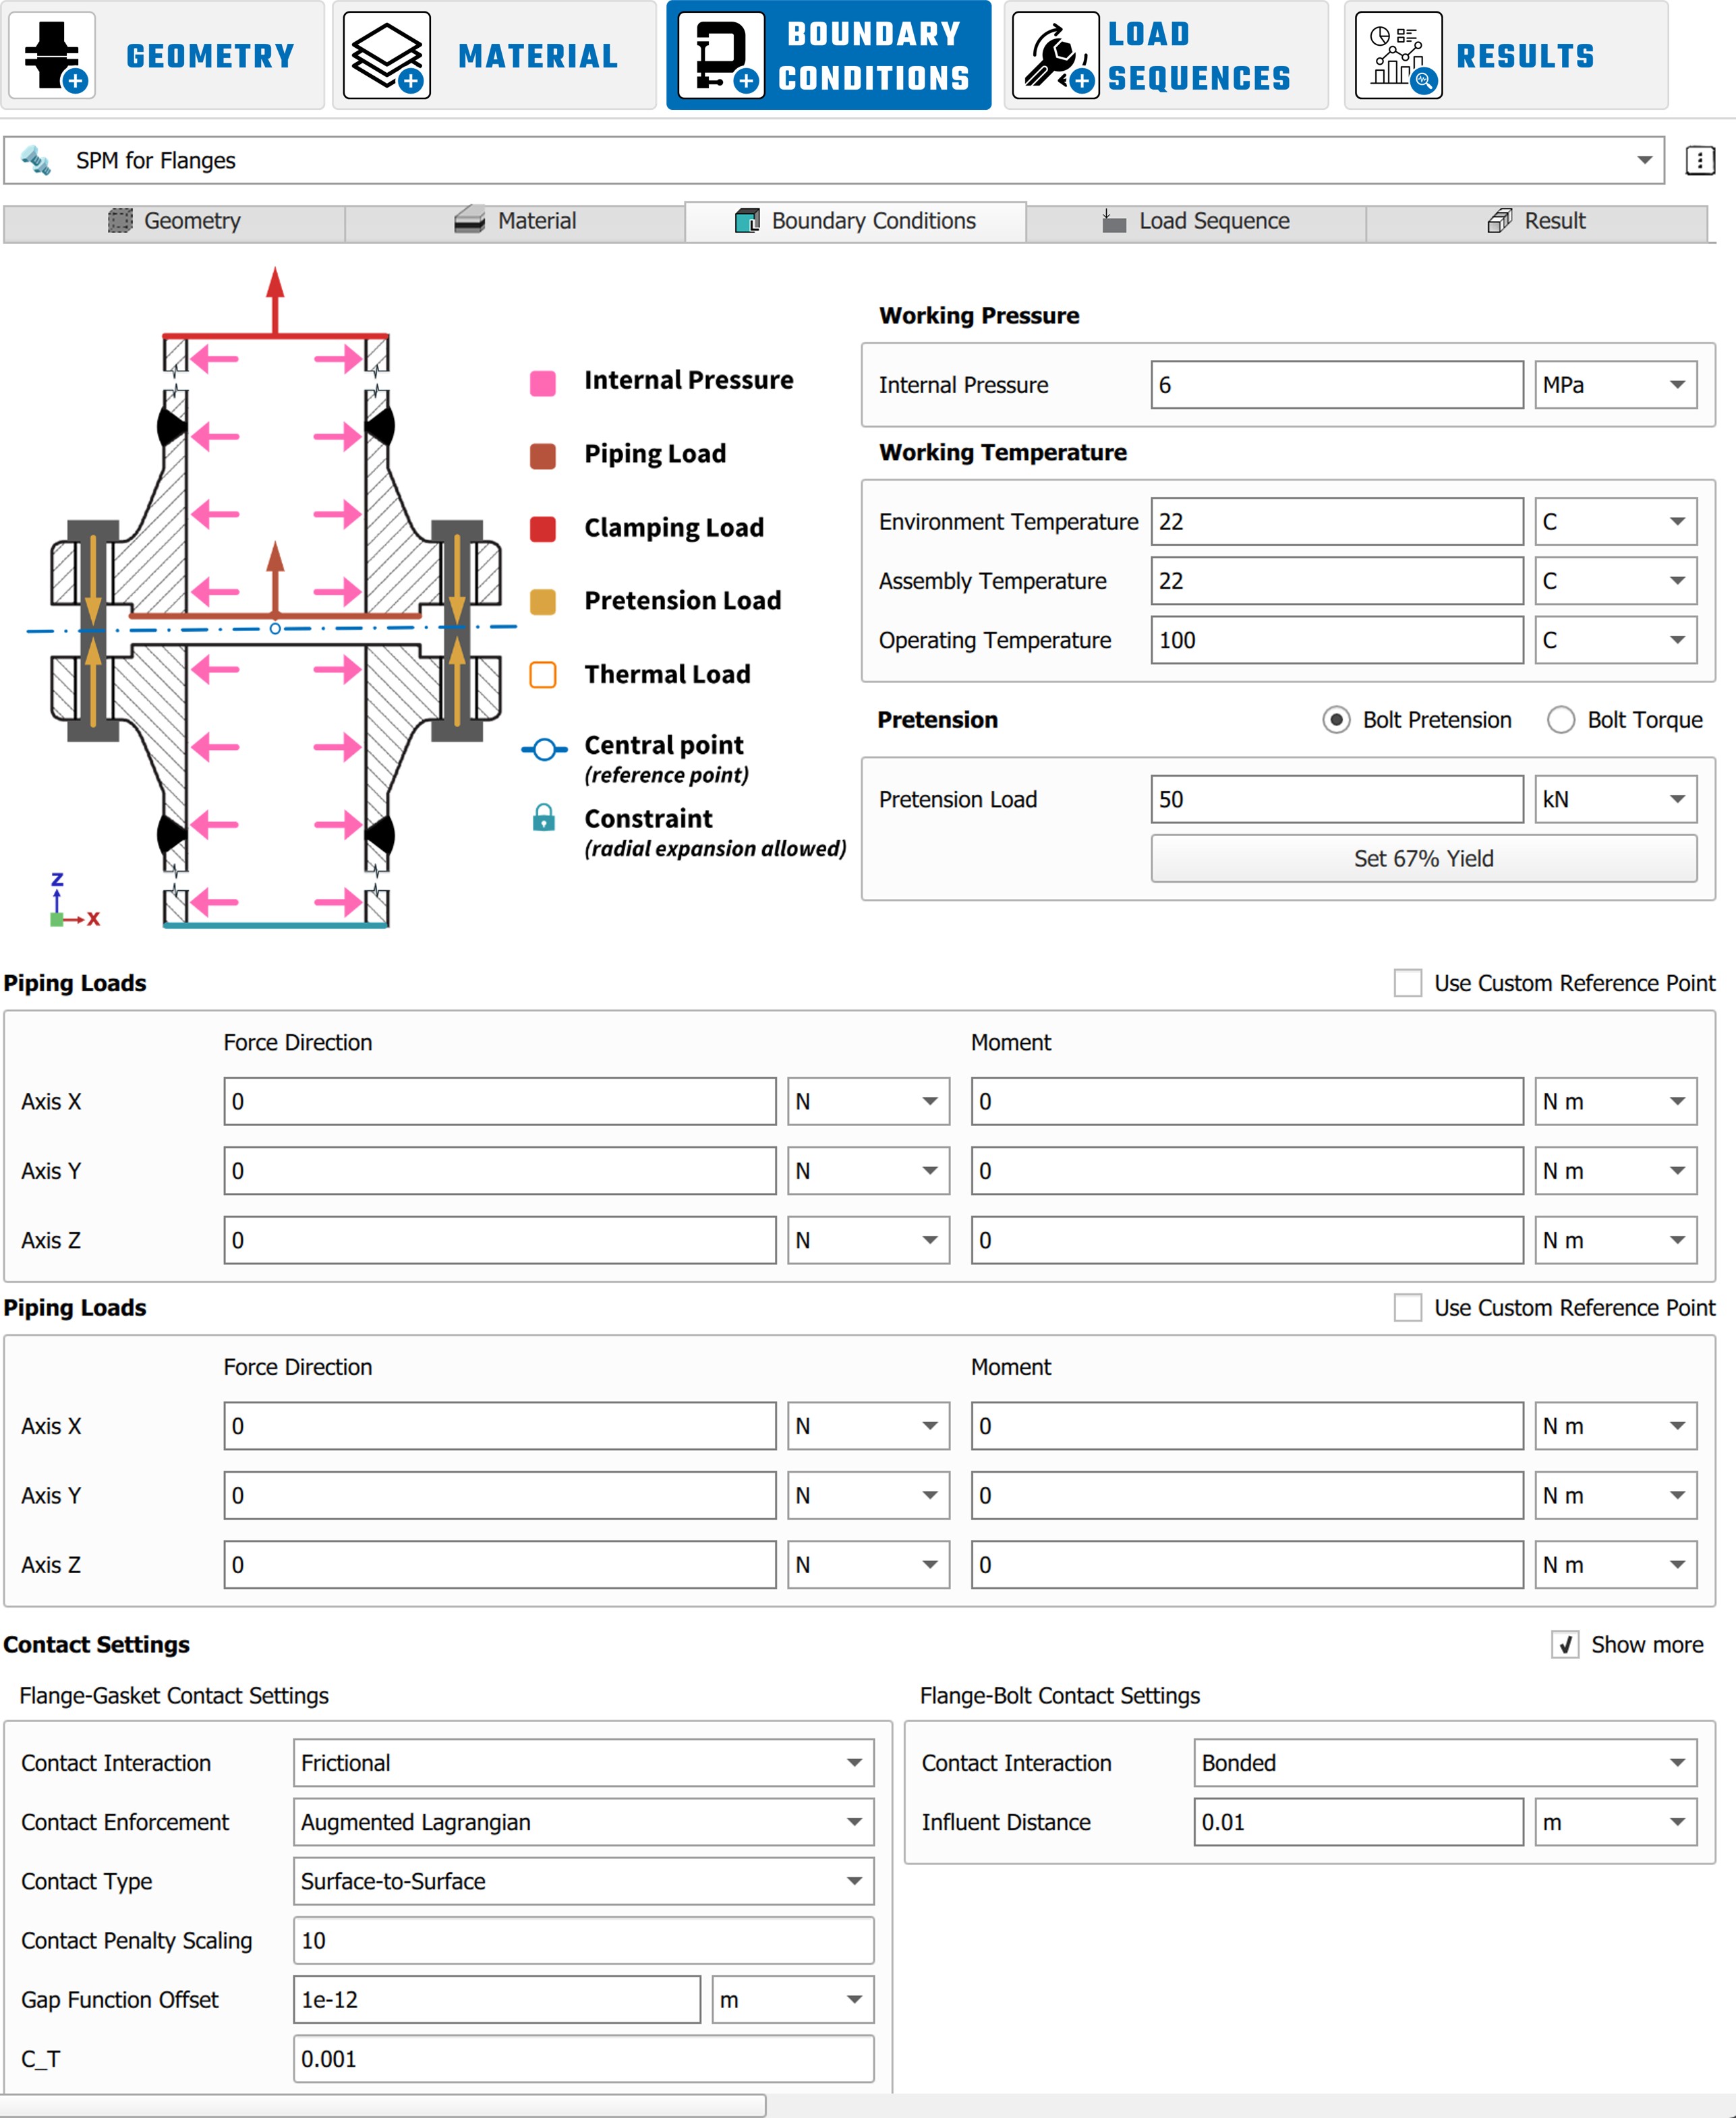Click the Load Sequences wrench icon
Viewport: 1736px width, 2118px height.
click(1055, 55)
